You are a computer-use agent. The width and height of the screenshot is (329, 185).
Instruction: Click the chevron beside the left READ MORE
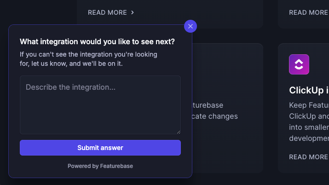pyautogui.click(x=133, y=12)
